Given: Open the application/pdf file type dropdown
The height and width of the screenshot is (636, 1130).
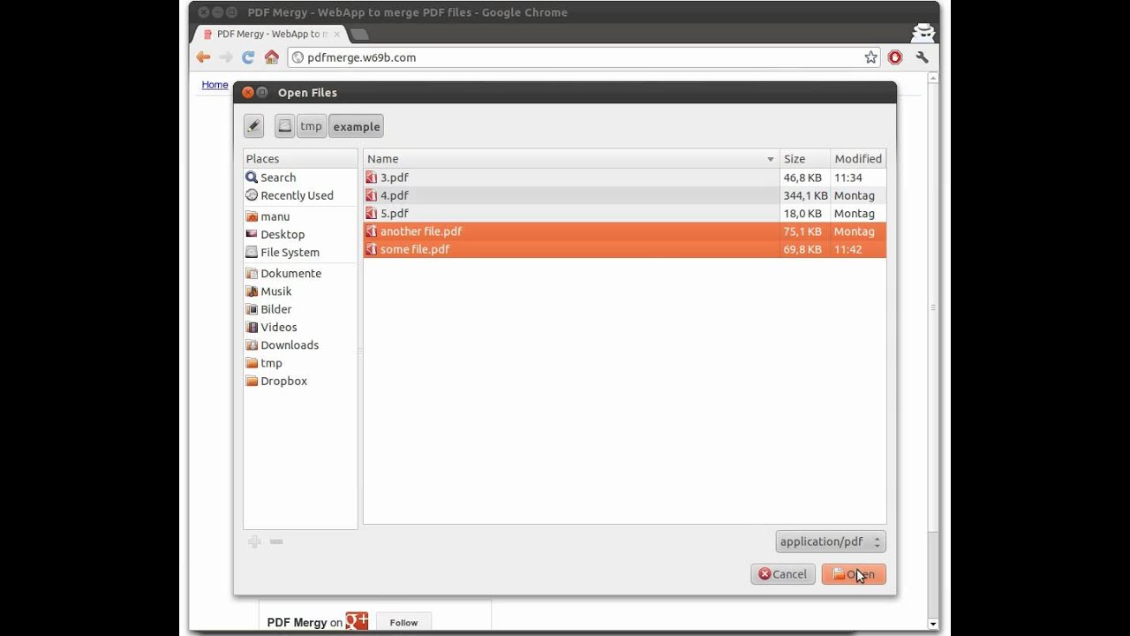Looking at the screenshot, I should [830, 541].
